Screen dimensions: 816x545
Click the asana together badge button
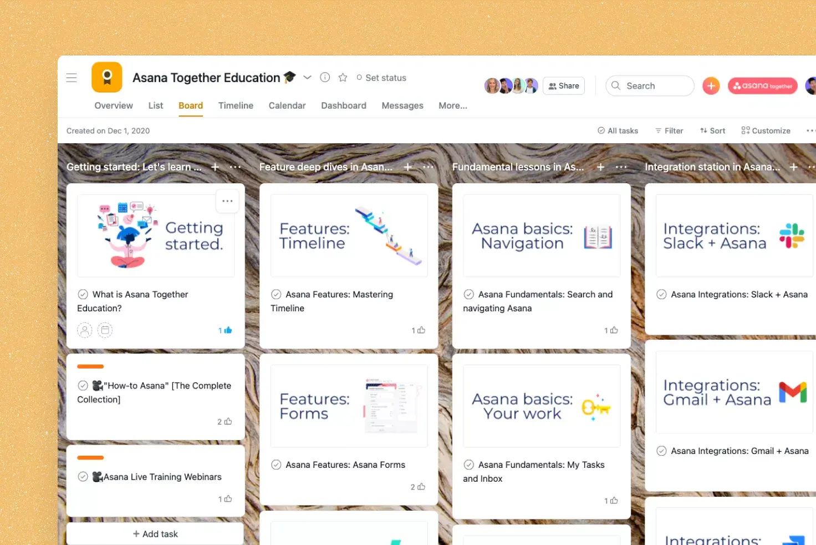[x=763, y=85]
